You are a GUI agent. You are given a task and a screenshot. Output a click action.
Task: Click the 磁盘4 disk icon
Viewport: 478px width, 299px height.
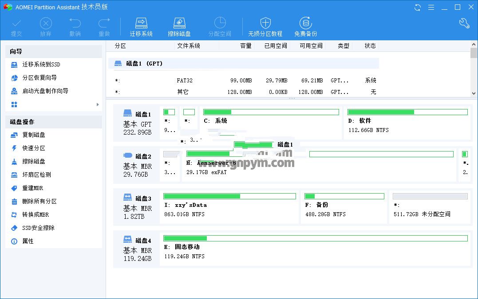point(128,239)
